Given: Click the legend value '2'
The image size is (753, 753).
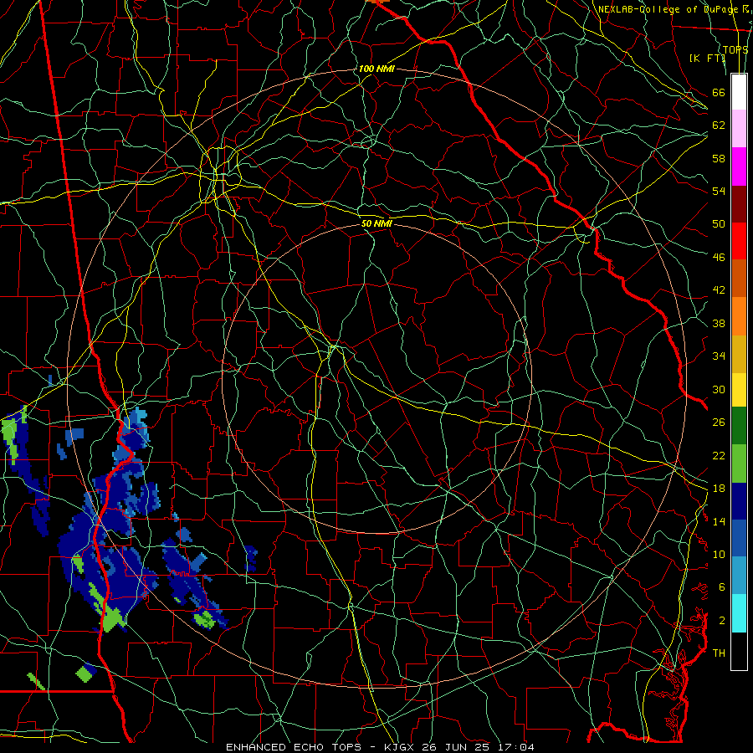Looking at the screenshot, I should tap(722, 621).
